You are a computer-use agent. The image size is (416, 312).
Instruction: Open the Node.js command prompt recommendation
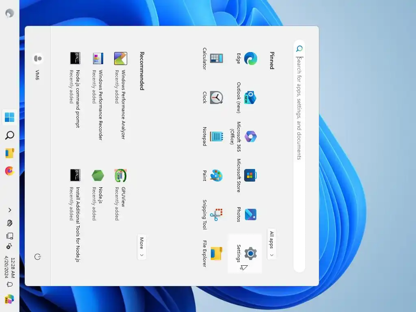click(x=75, y=90)
